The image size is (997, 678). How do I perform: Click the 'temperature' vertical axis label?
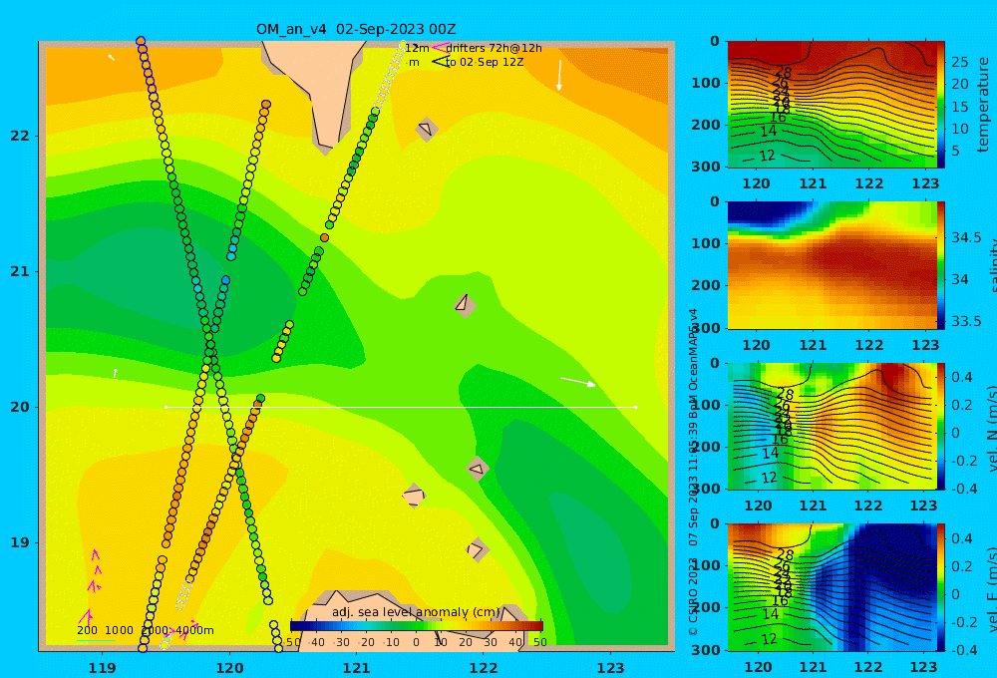click(x=984, y=105)
